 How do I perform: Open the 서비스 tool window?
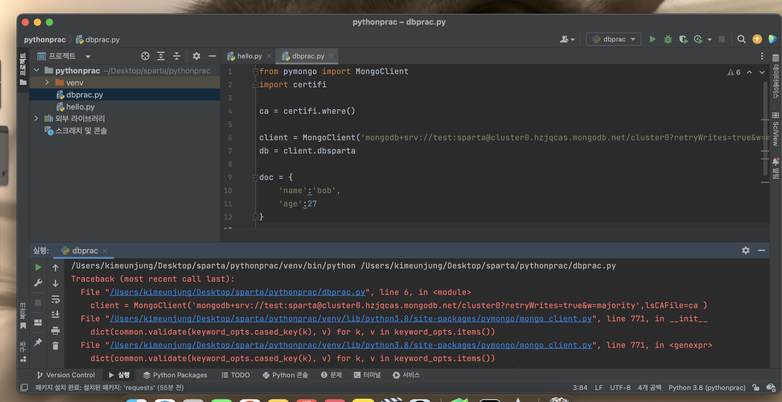click(406, 375)
